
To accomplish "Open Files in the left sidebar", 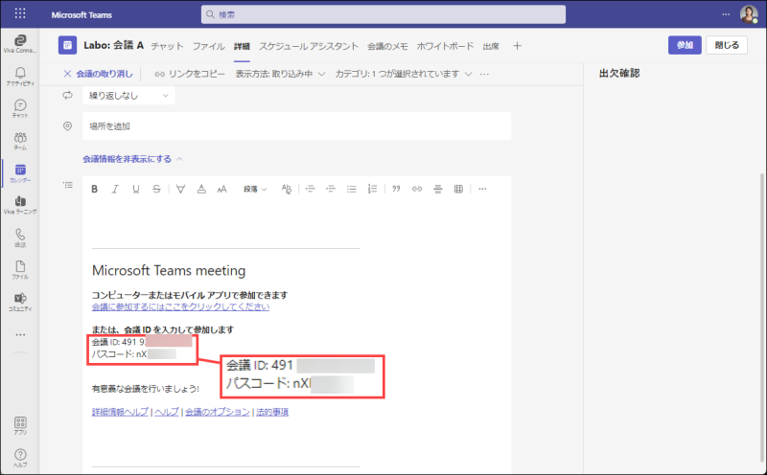I will (20, 270).
